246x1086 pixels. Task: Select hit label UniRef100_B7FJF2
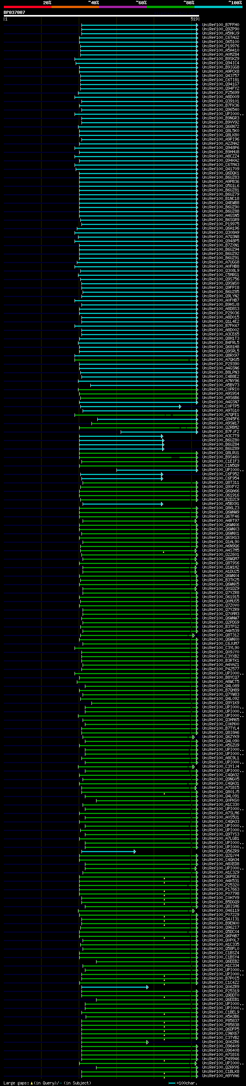click(221, 432)
